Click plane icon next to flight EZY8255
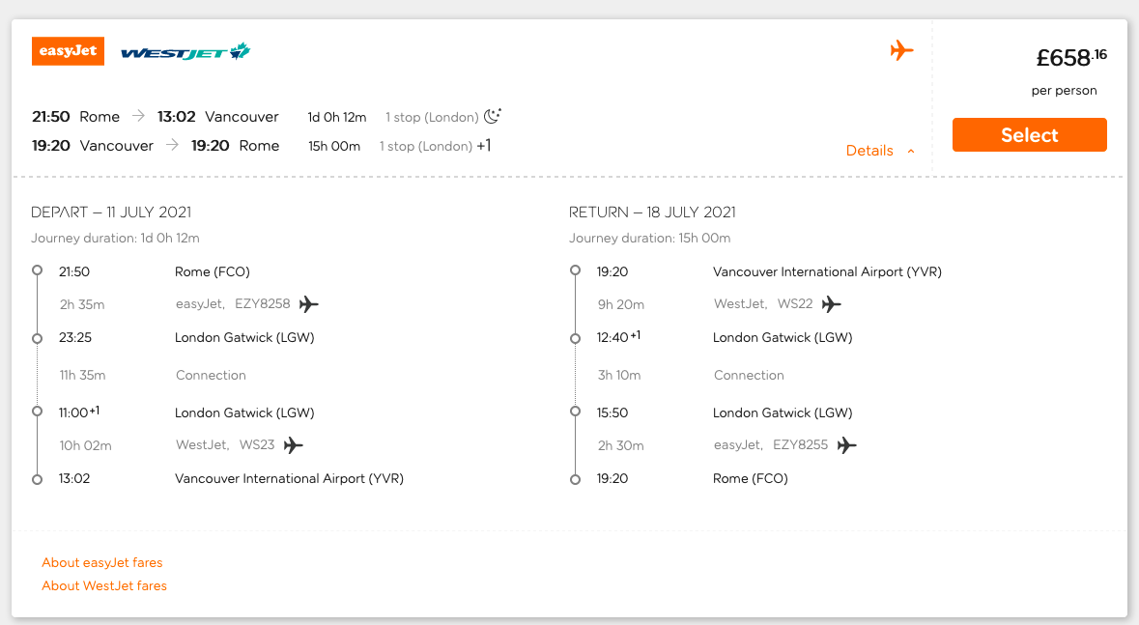The image size is (1139, 625). pyautogui.click(x=846, y=444)
